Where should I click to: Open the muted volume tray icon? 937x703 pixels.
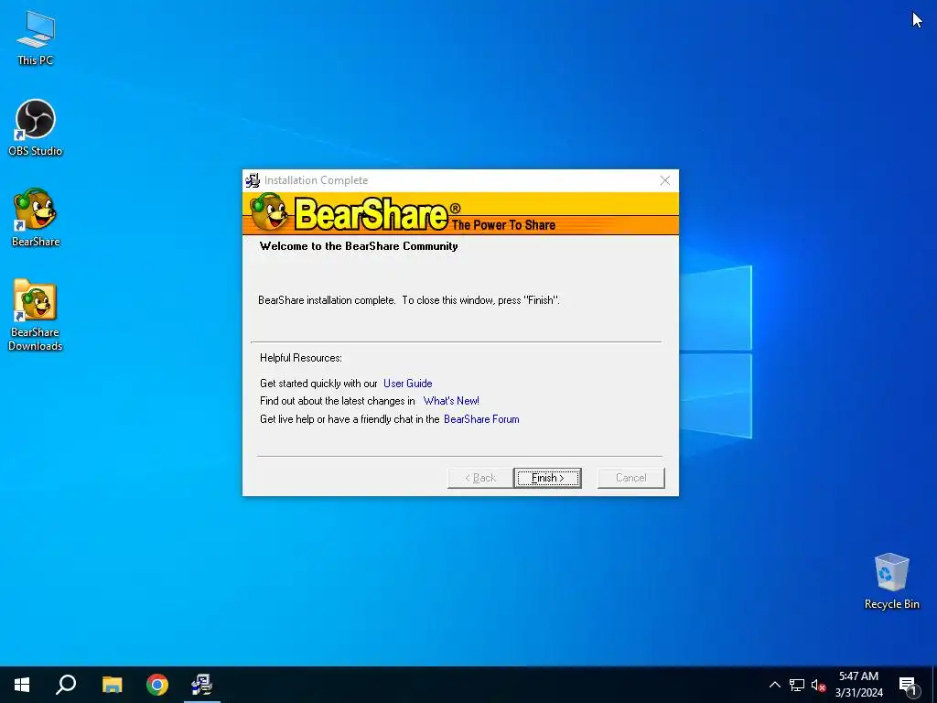coord(818,685)
